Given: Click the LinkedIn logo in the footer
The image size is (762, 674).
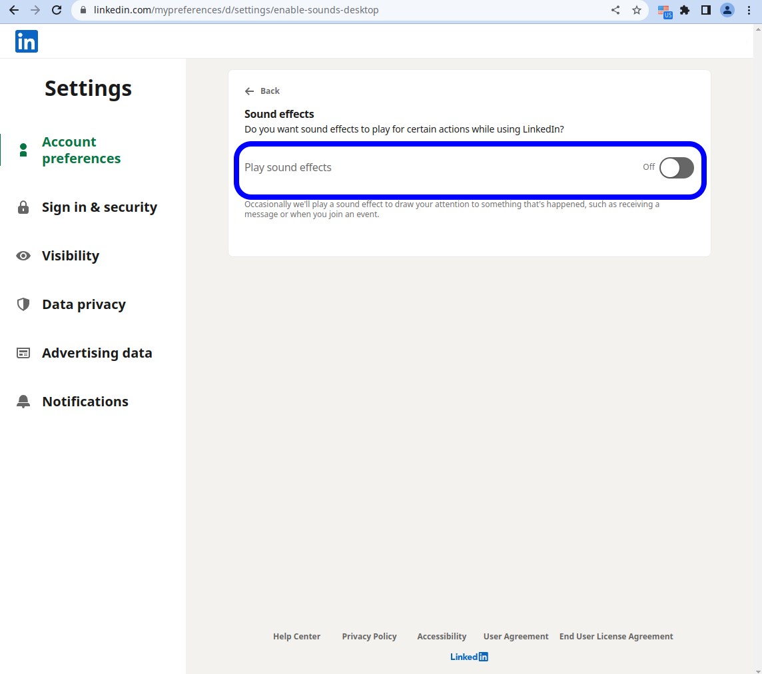Looking at the screenshot, I should [x=469, y=657].
